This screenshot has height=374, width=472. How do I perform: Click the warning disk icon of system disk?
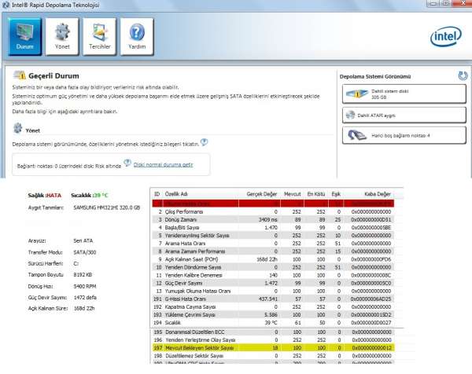coord(357,93)
